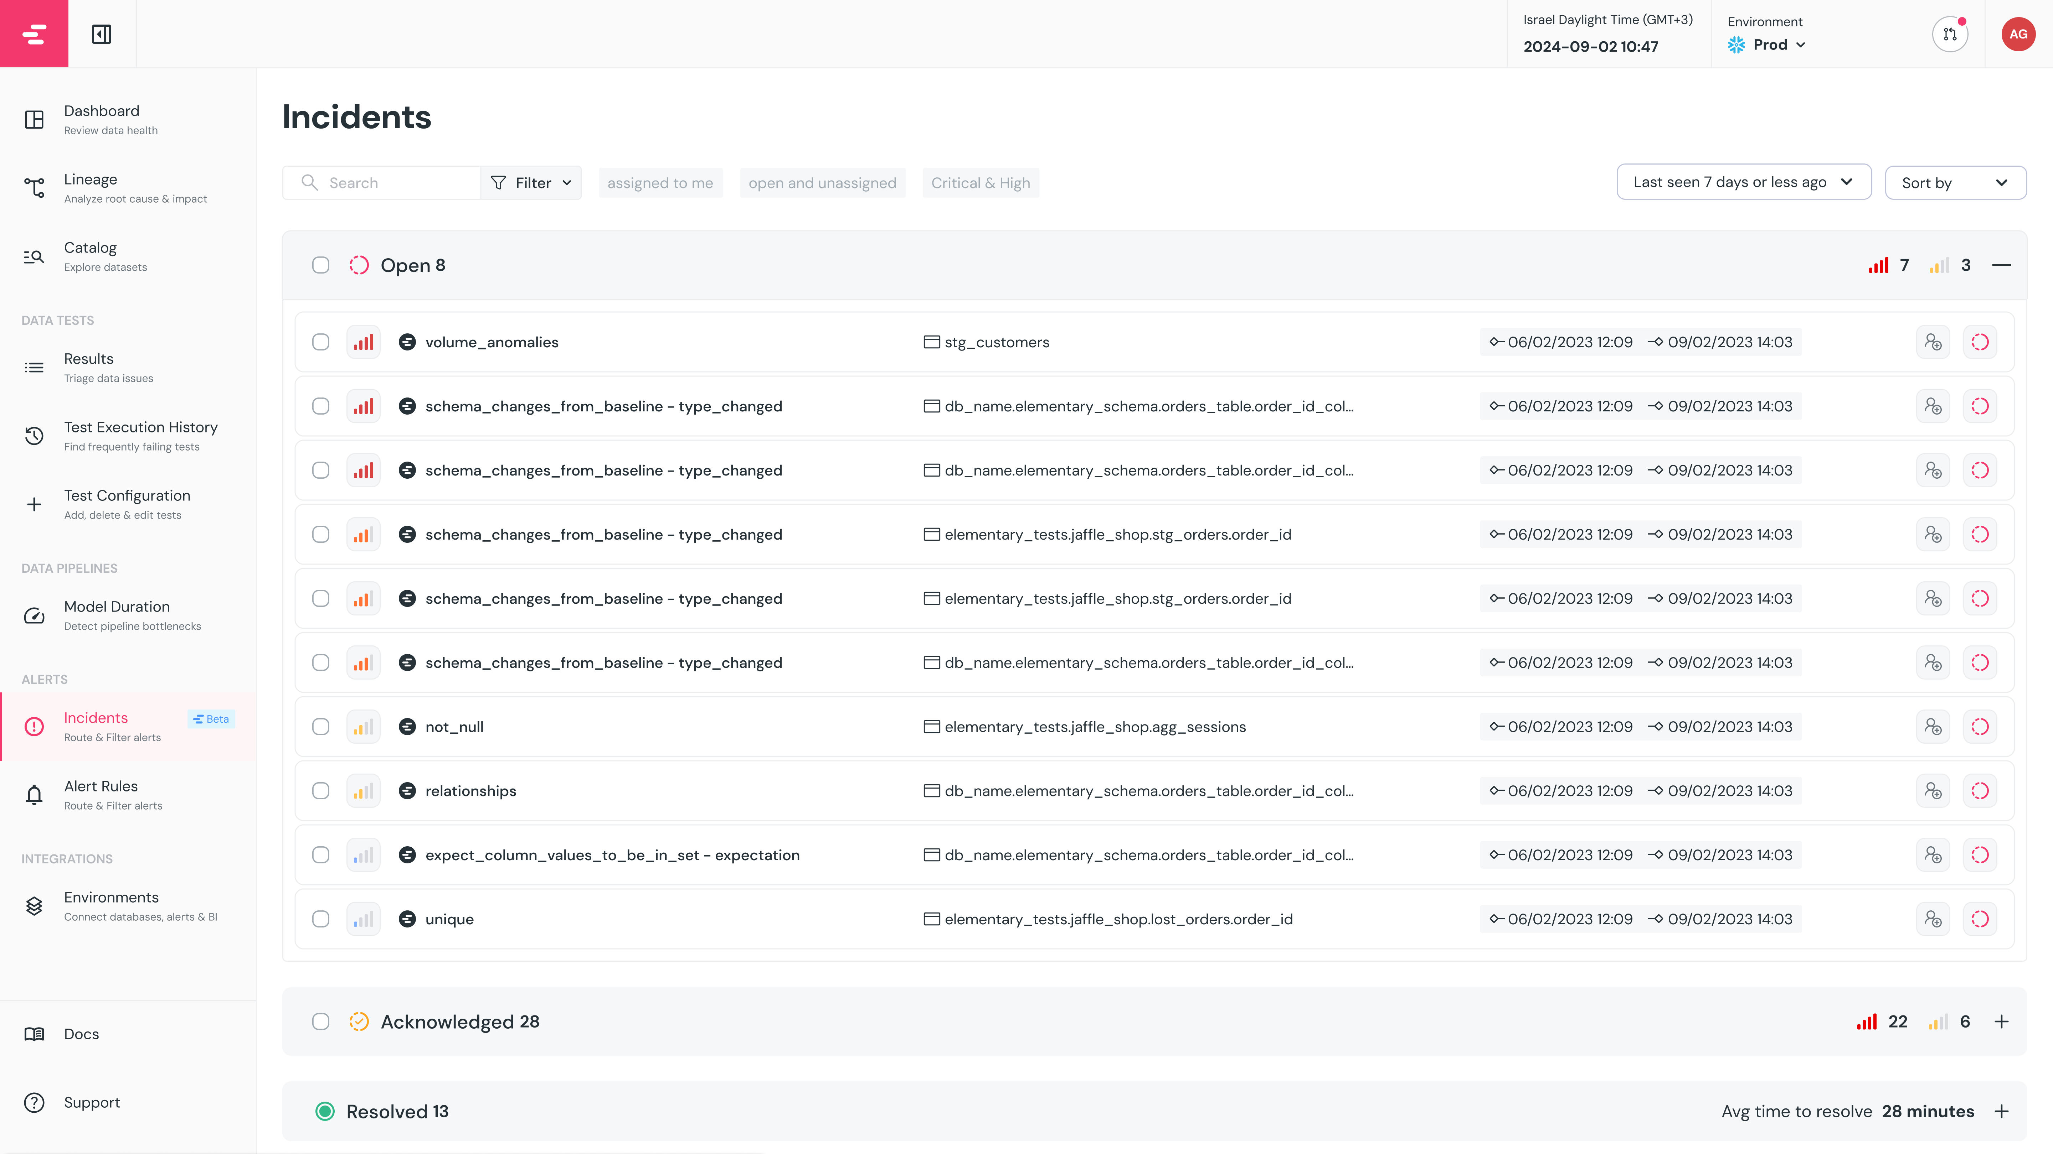The height and width of the screenshot is (1154, 2053).
Task: Click the Resolved green status icon
Action: [325, 1112]
